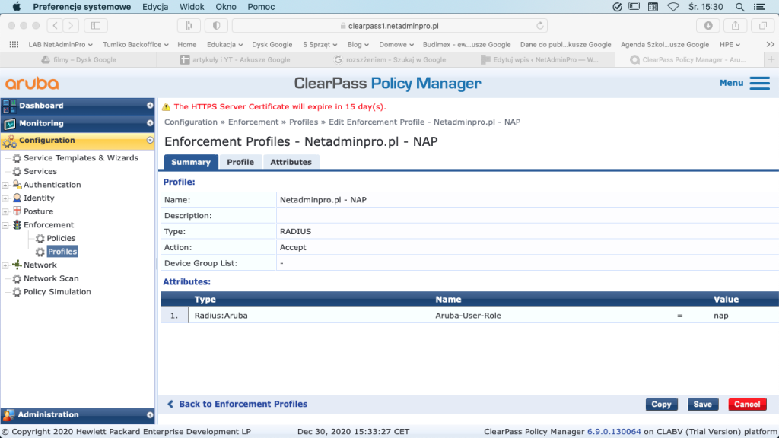
Task: Open Notification Center list icon
Action: tap(760, 6)
